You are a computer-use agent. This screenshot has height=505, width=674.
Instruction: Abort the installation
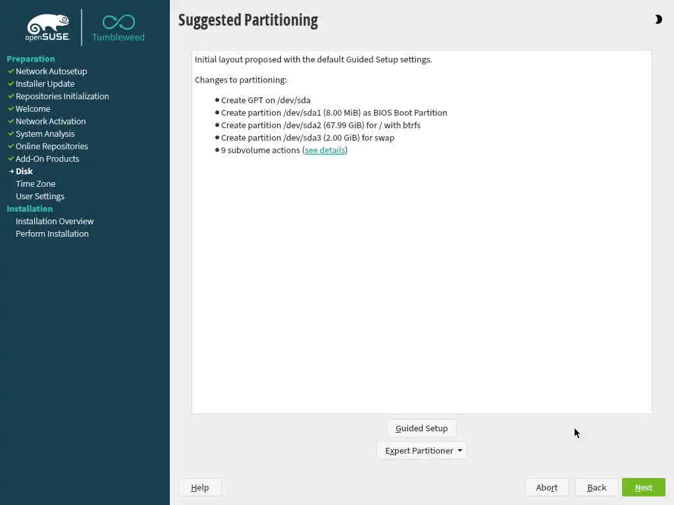pyautogui.click(x=546, y=487)
